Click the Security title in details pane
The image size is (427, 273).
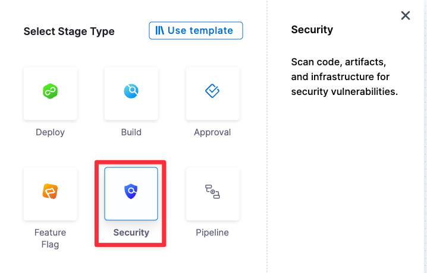tap(312, 30)
